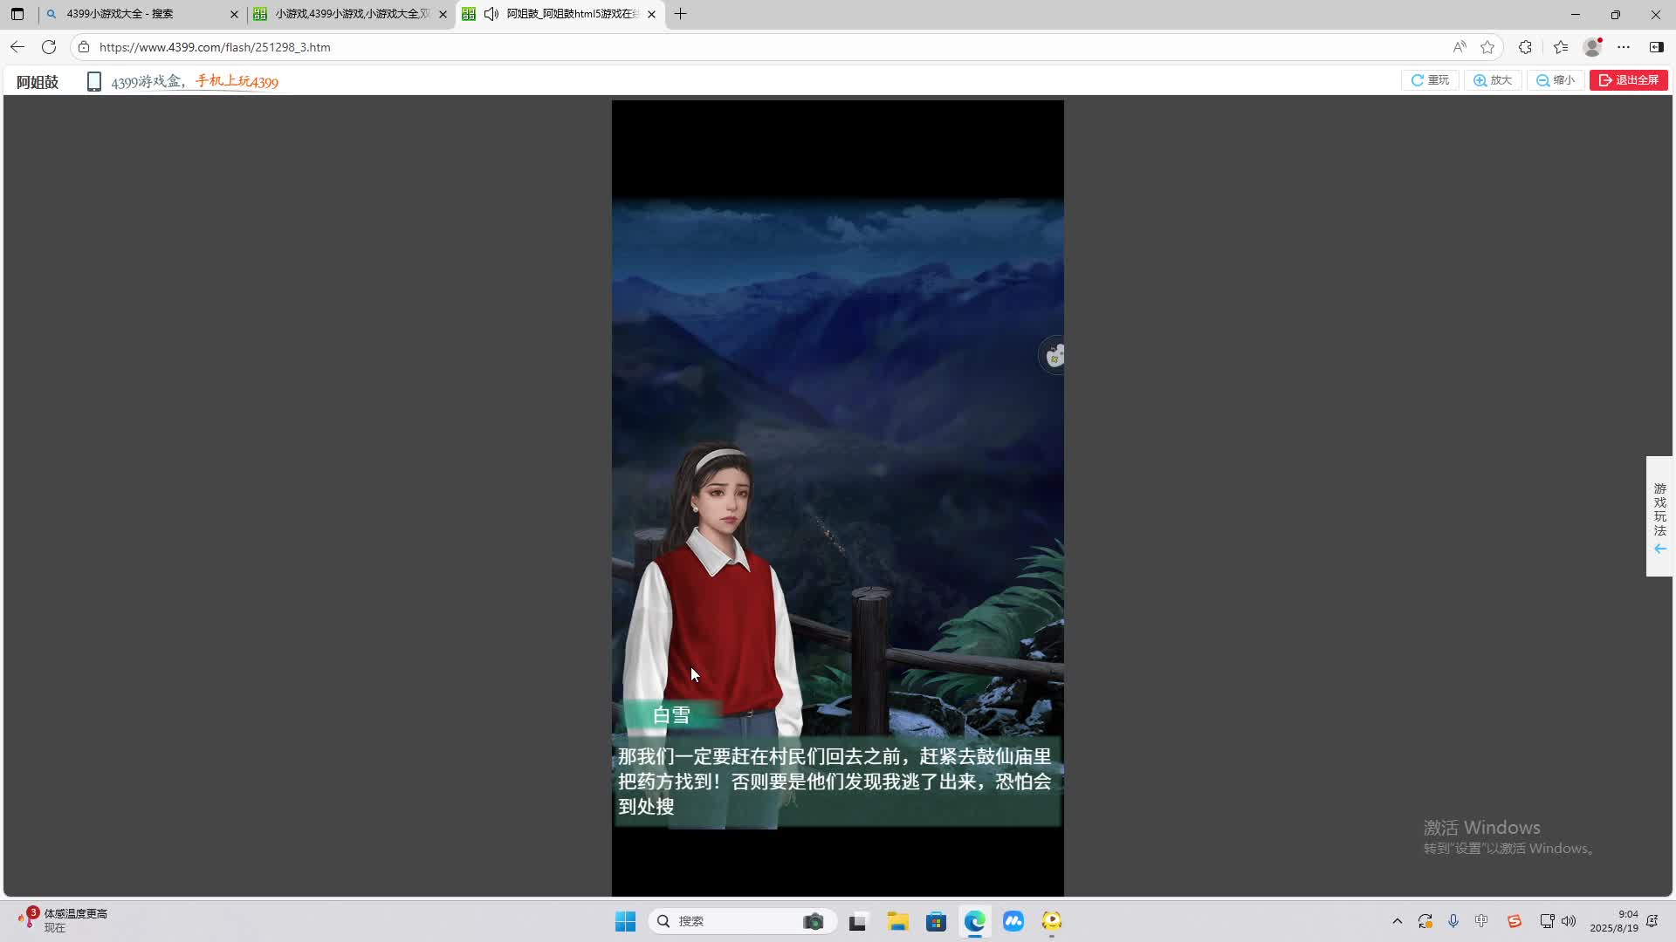The width and height of the screenshot is (1676, 942).
Task: Click the 缩小 zoom-out button
Action: click(1556, 80)
